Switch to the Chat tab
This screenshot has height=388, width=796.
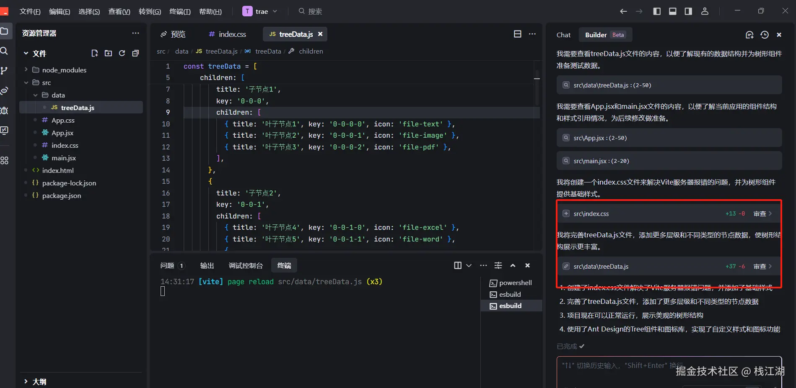tap(563, 35)
